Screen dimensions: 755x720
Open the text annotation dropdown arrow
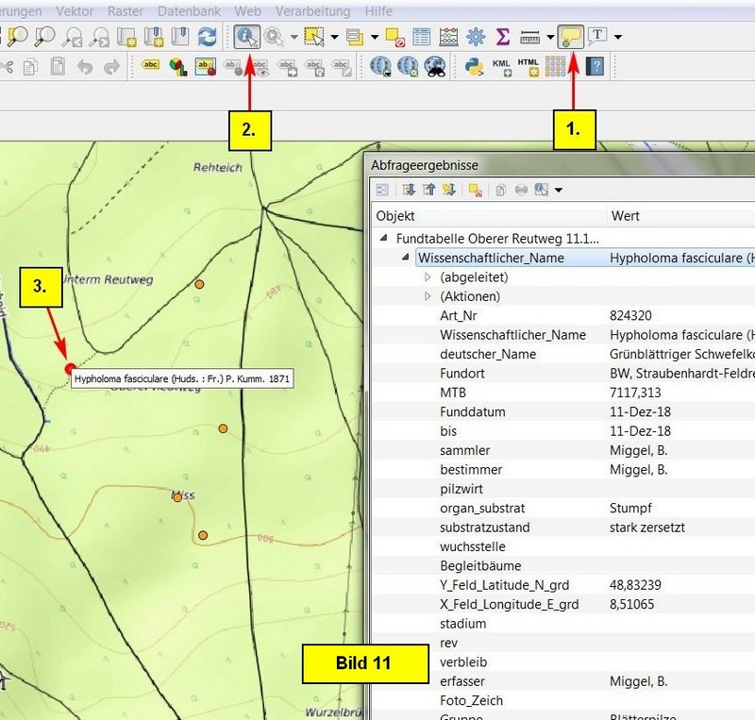617,37
